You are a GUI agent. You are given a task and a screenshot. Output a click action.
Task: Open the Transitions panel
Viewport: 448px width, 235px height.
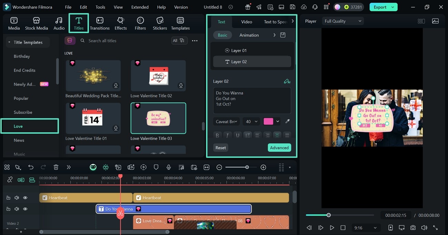100,23
